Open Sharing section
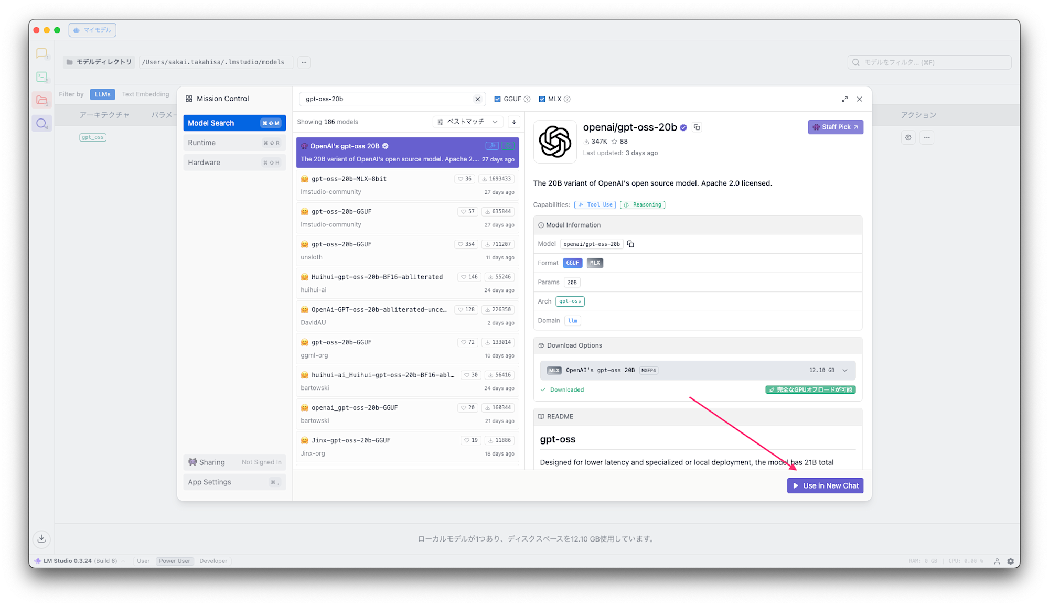 [234, 462]
